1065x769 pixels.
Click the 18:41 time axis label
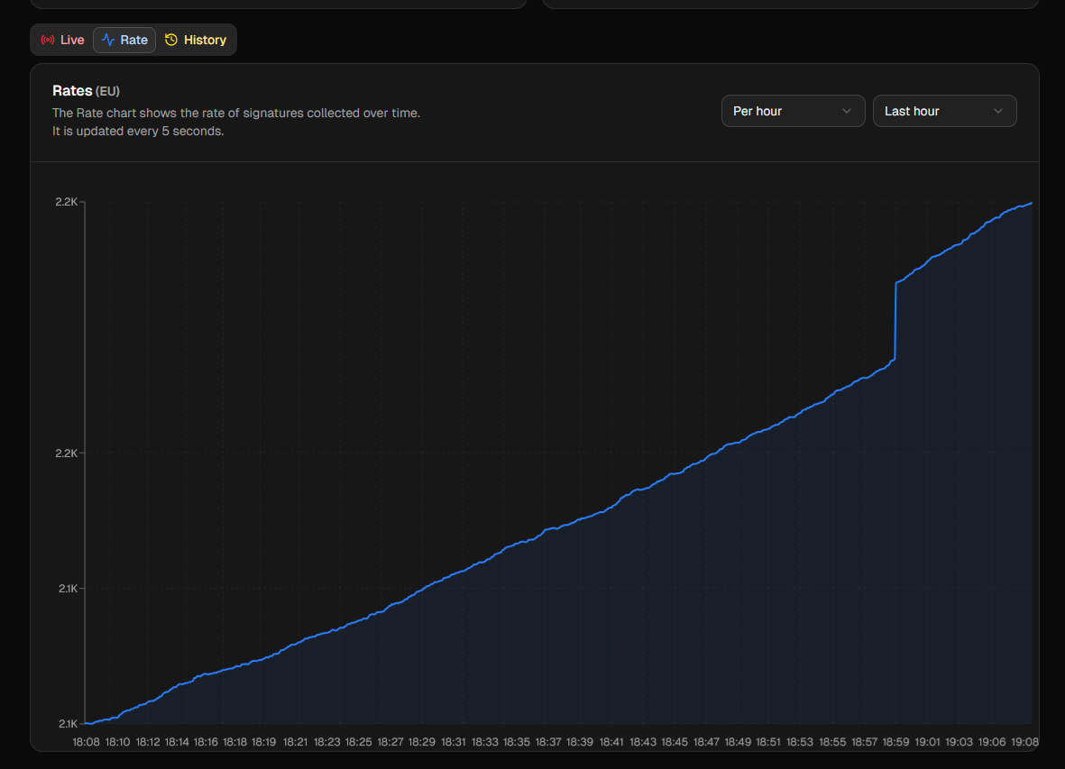point(611,742)
